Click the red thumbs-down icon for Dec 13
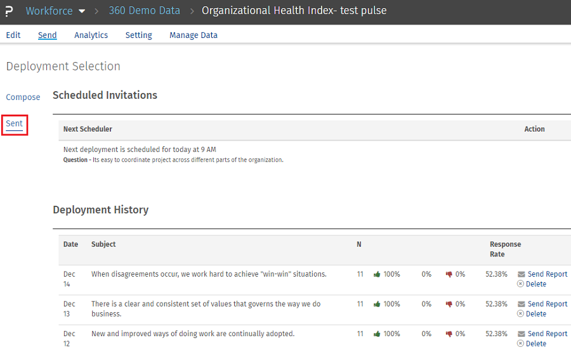 tap(449, 304)
